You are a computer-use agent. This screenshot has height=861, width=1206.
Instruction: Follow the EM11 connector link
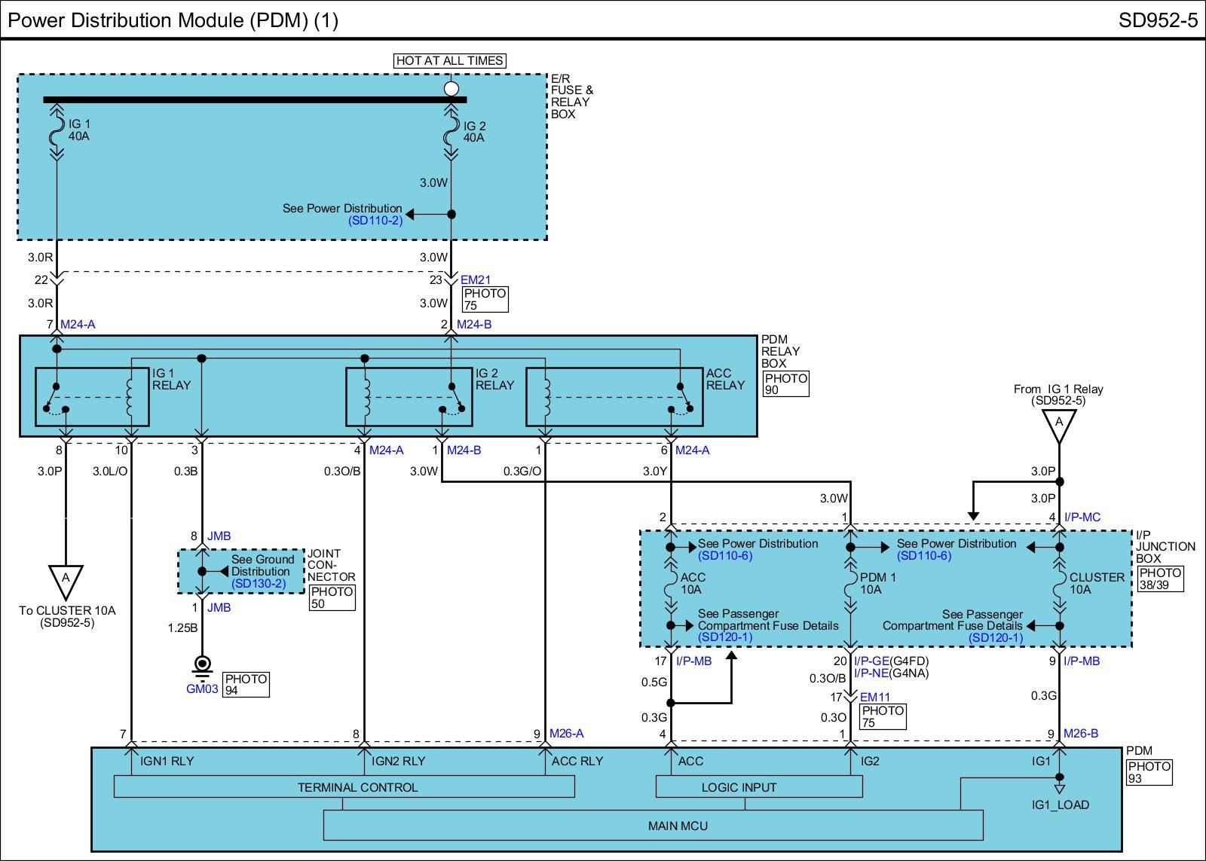[875, 698]
